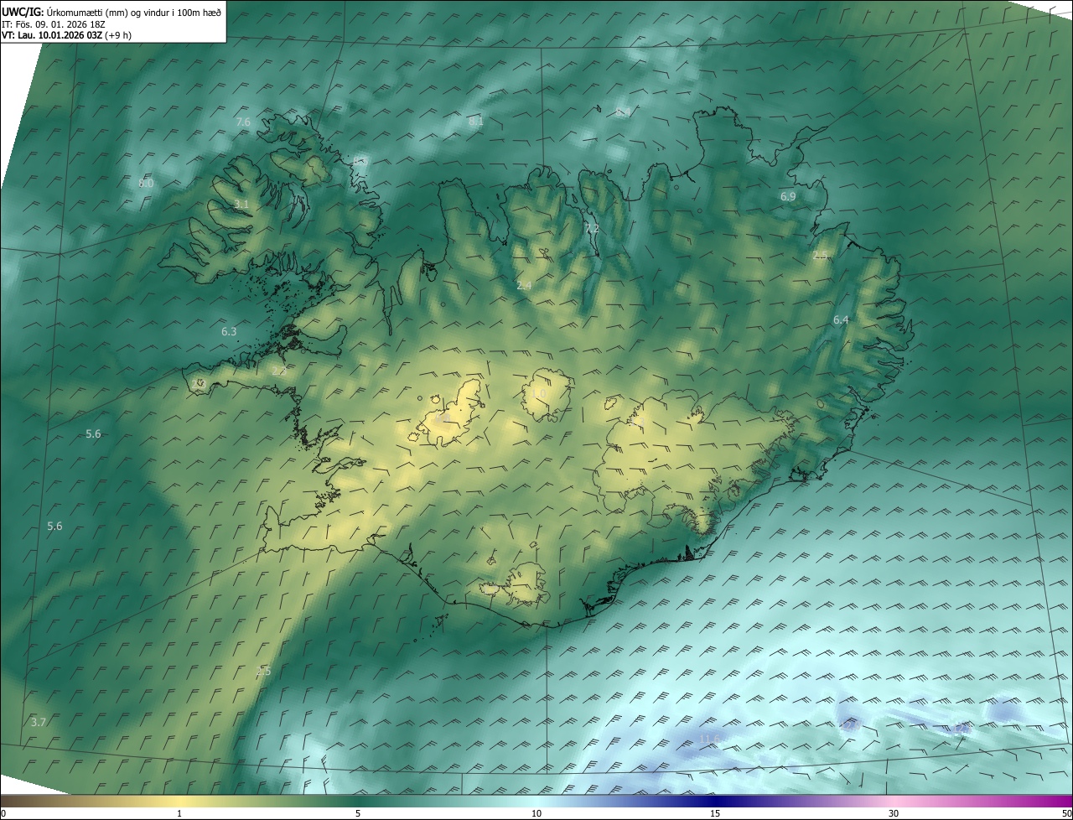Viewport: 1073px width, 820px height.
Task: Click the 50 tick on the colour scale
Action: [x=1067, y=813]
